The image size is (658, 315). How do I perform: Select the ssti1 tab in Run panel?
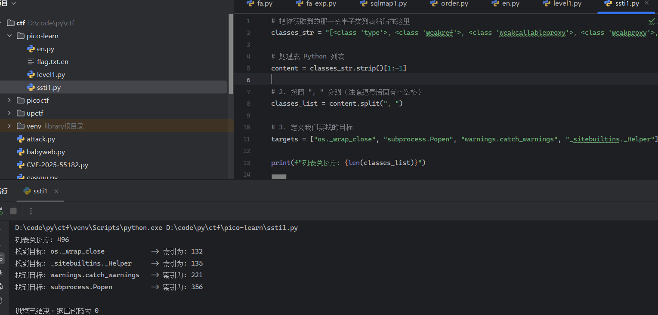[x=40, y=191]
